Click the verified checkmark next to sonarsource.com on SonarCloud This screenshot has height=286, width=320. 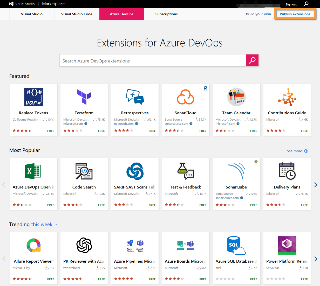(191, 124)
